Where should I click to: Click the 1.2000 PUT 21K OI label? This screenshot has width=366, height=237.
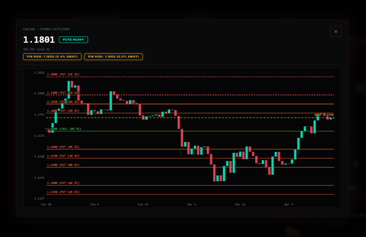63,74
